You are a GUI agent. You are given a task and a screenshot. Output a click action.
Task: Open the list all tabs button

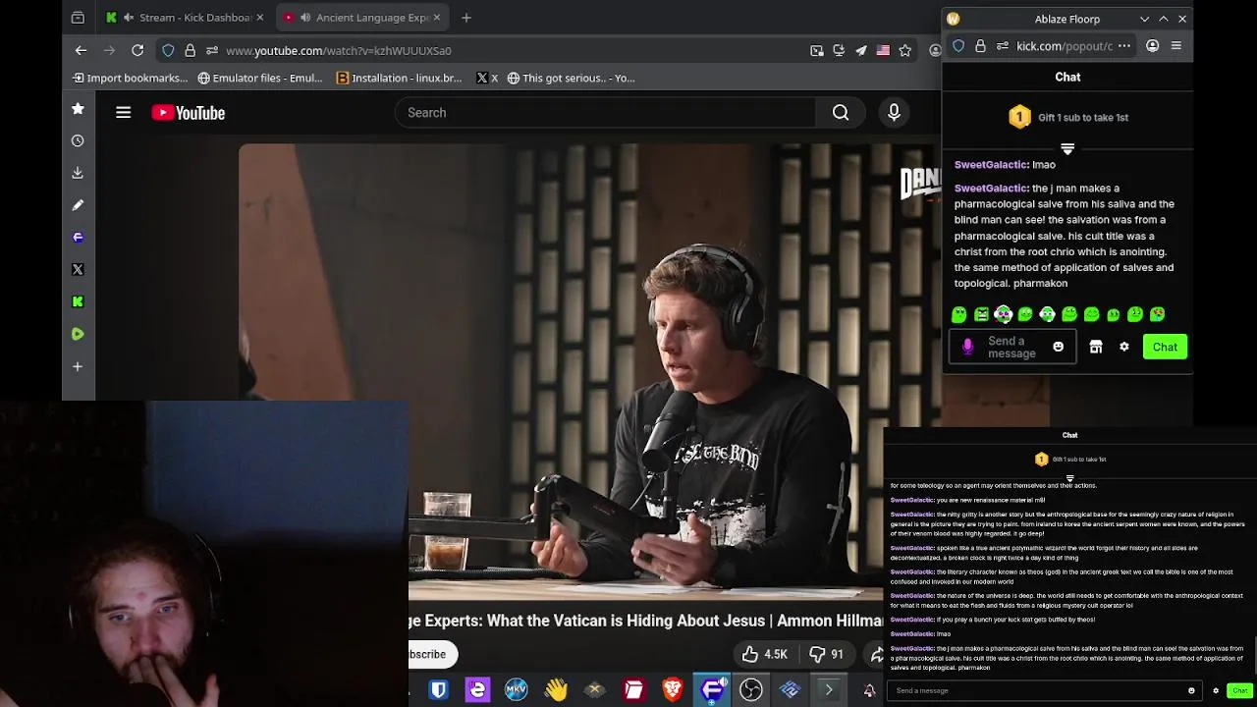click(x=78, y=18)
